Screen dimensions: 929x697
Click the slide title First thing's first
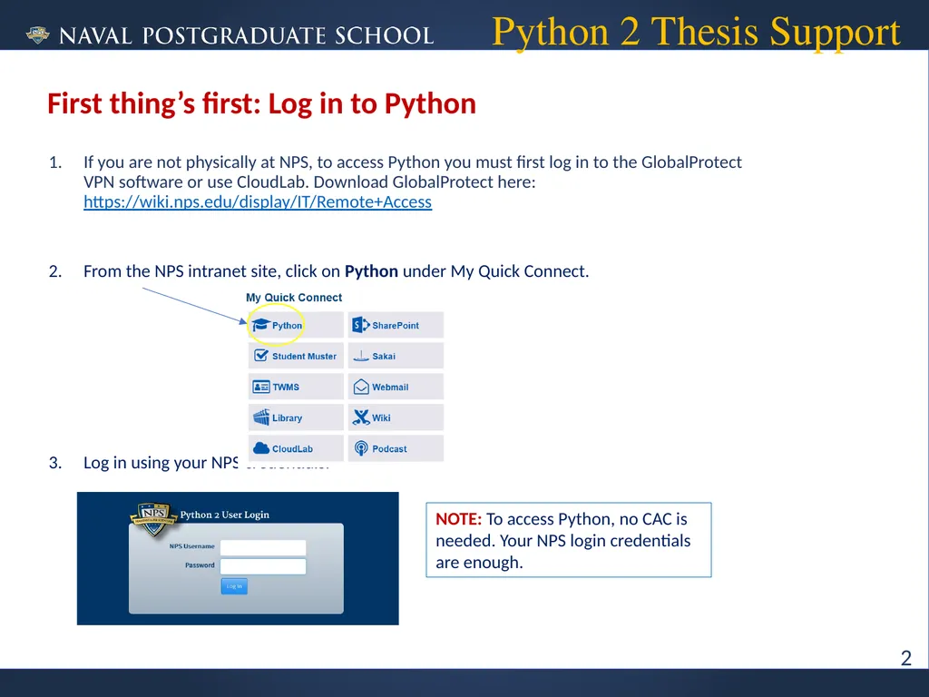tap(261, 103)
